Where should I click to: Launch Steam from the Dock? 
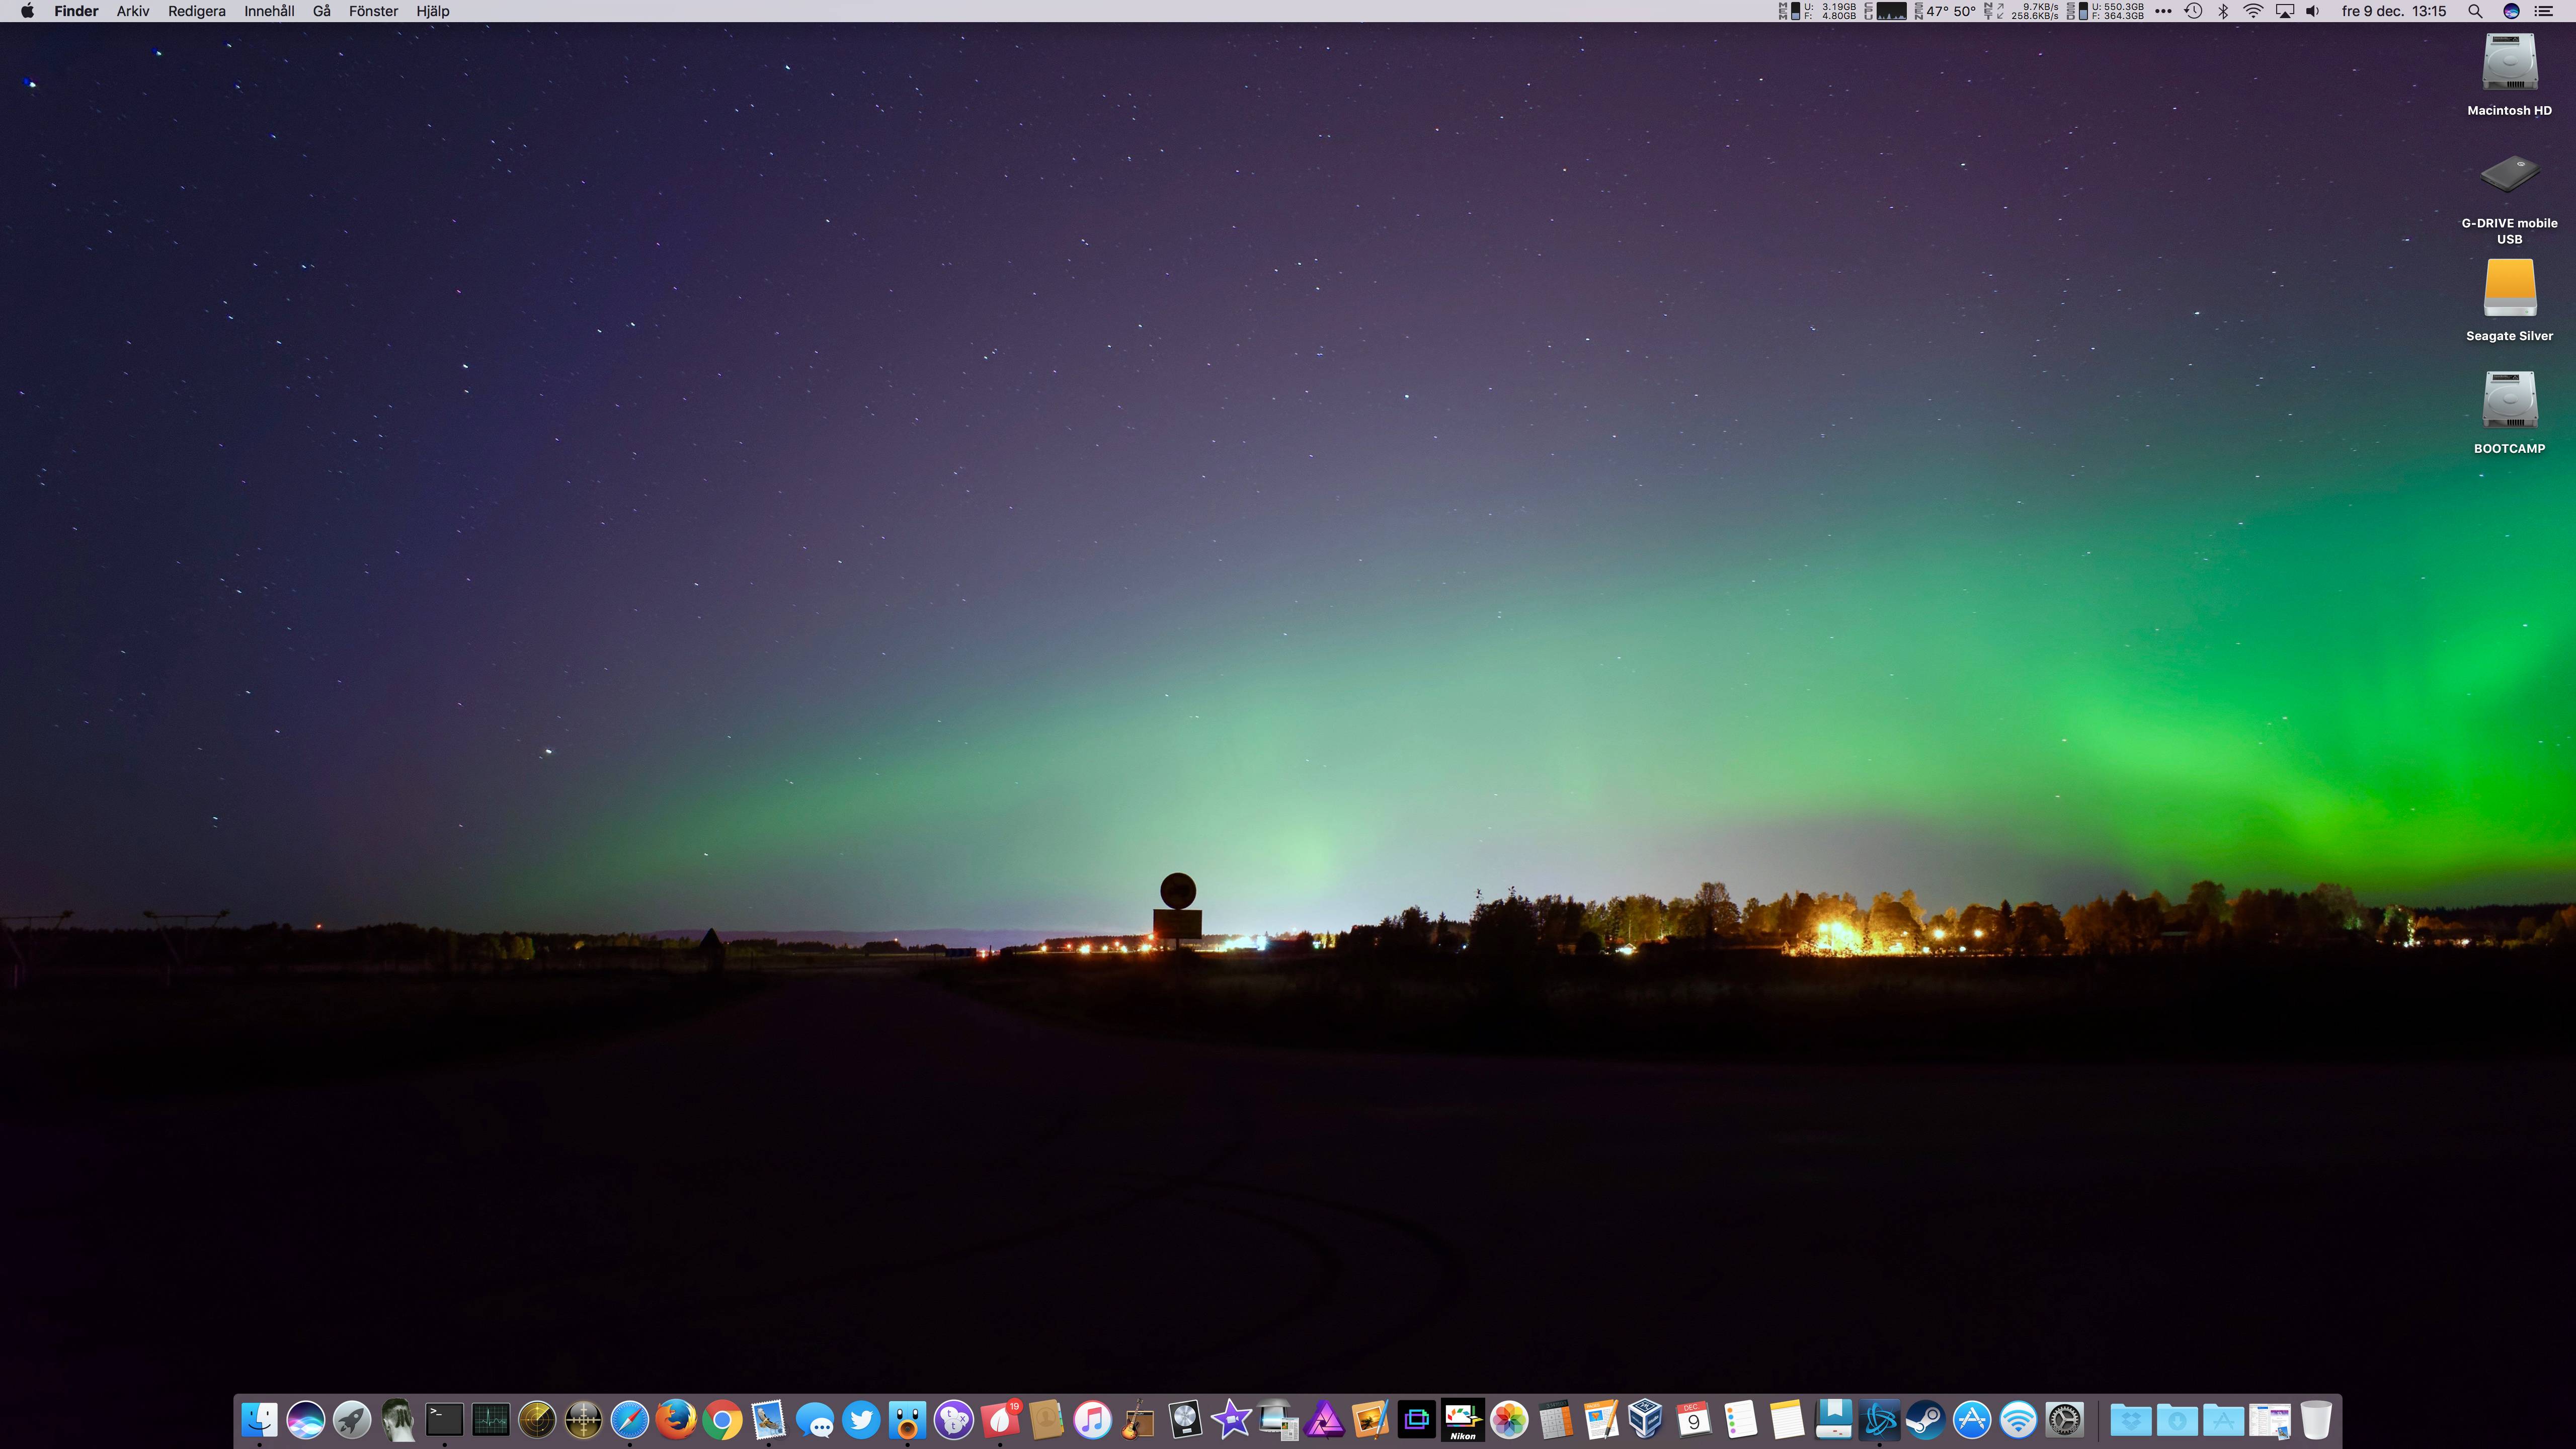pyautogui.click(x=1925, y=1419)
